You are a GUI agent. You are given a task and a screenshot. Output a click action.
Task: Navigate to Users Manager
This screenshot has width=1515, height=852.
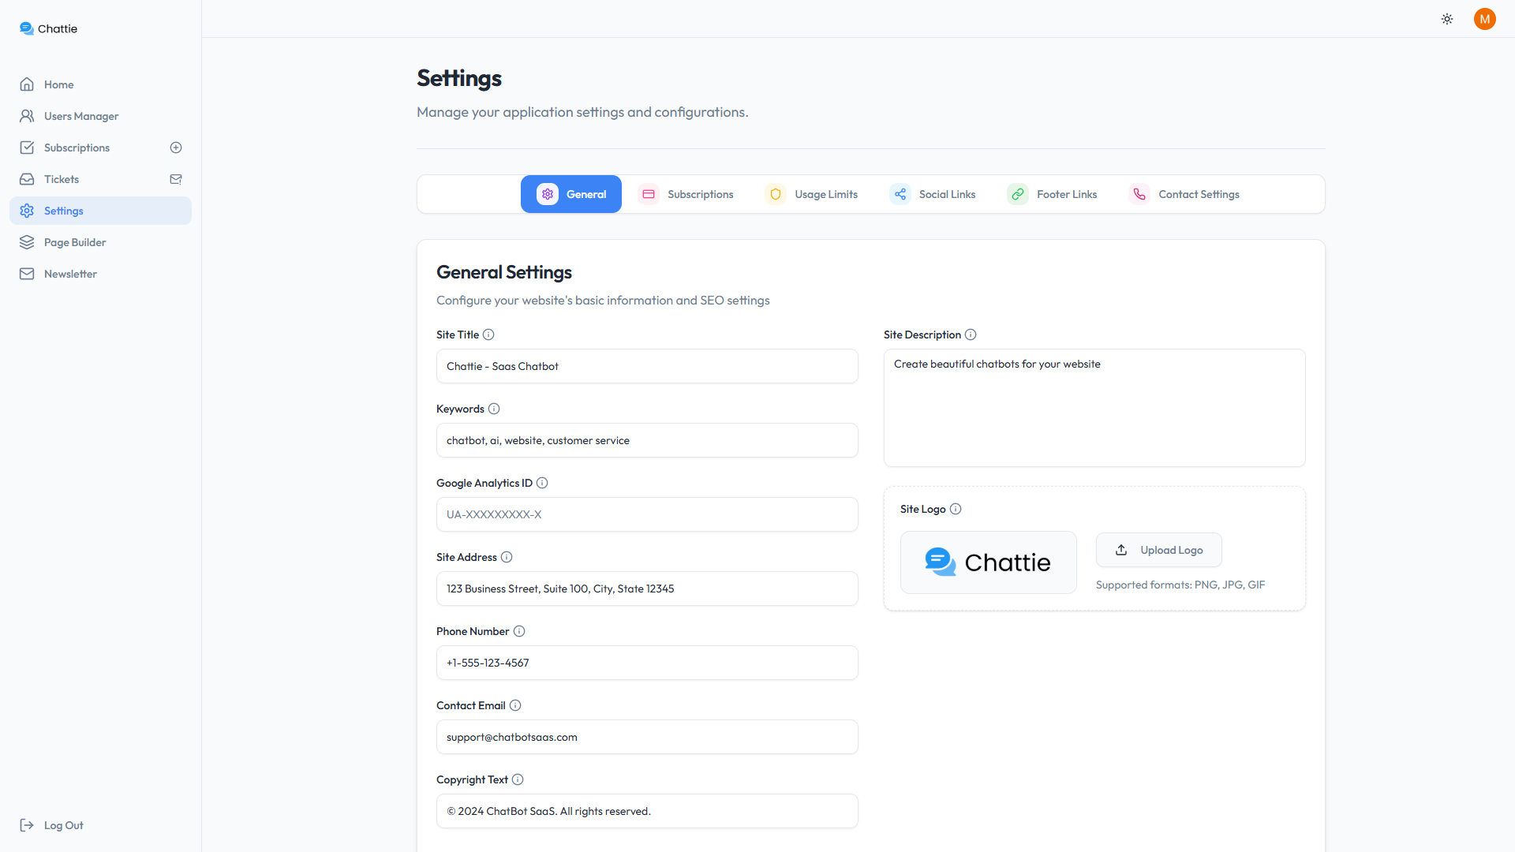tap(81, 116)
